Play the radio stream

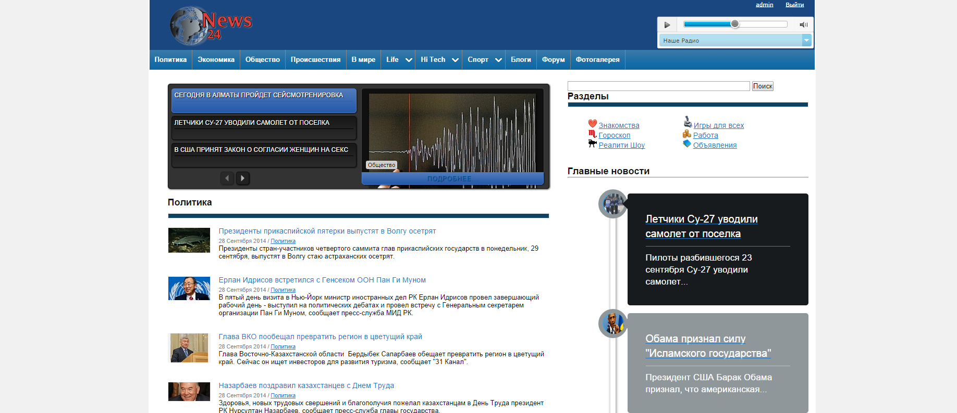pos(667,24)
